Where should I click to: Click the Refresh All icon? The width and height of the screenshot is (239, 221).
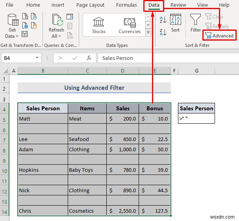click(x=57, y=20)
